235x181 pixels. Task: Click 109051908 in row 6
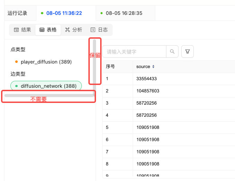(148, 140)
